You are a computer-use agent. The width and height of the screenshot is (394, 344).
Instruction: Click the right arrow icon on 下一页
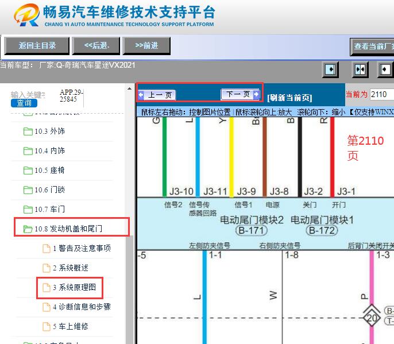pos(256,94)
